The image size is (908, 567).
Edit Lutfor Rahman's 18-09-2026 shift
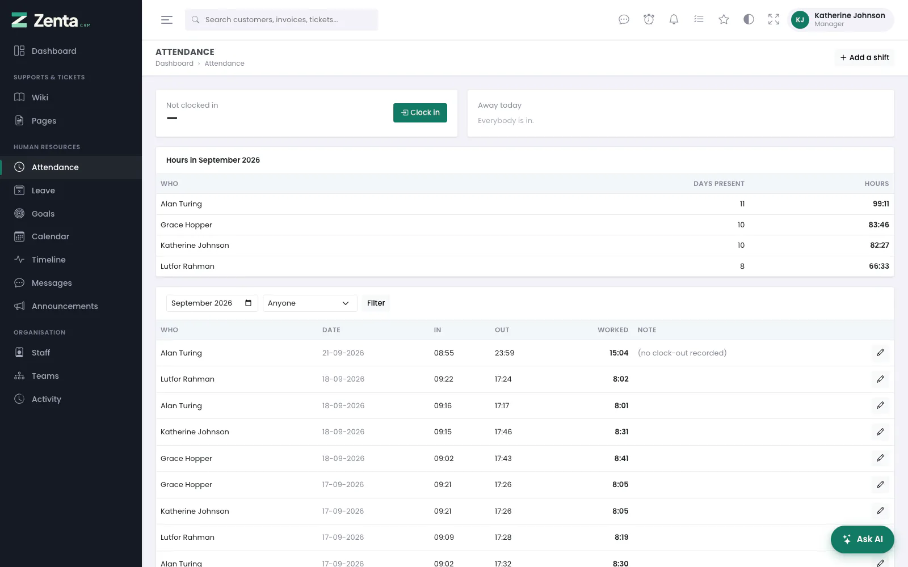880,379
